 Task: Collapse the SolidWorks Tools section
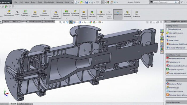176,55
